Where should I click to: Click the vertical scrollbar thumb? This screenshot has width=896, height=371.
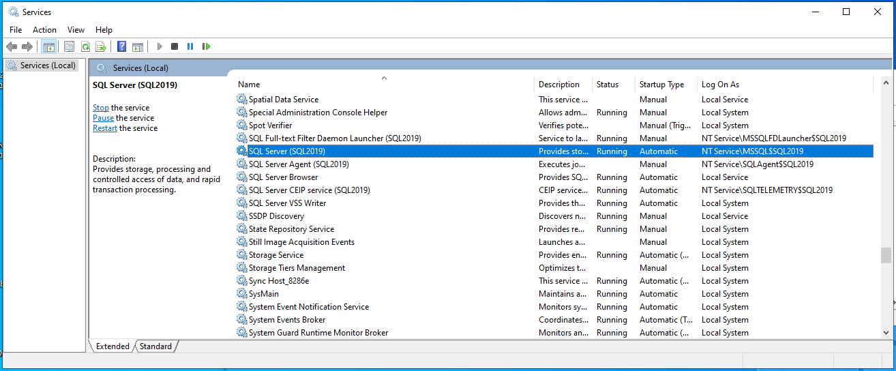(x=886, y=255)
